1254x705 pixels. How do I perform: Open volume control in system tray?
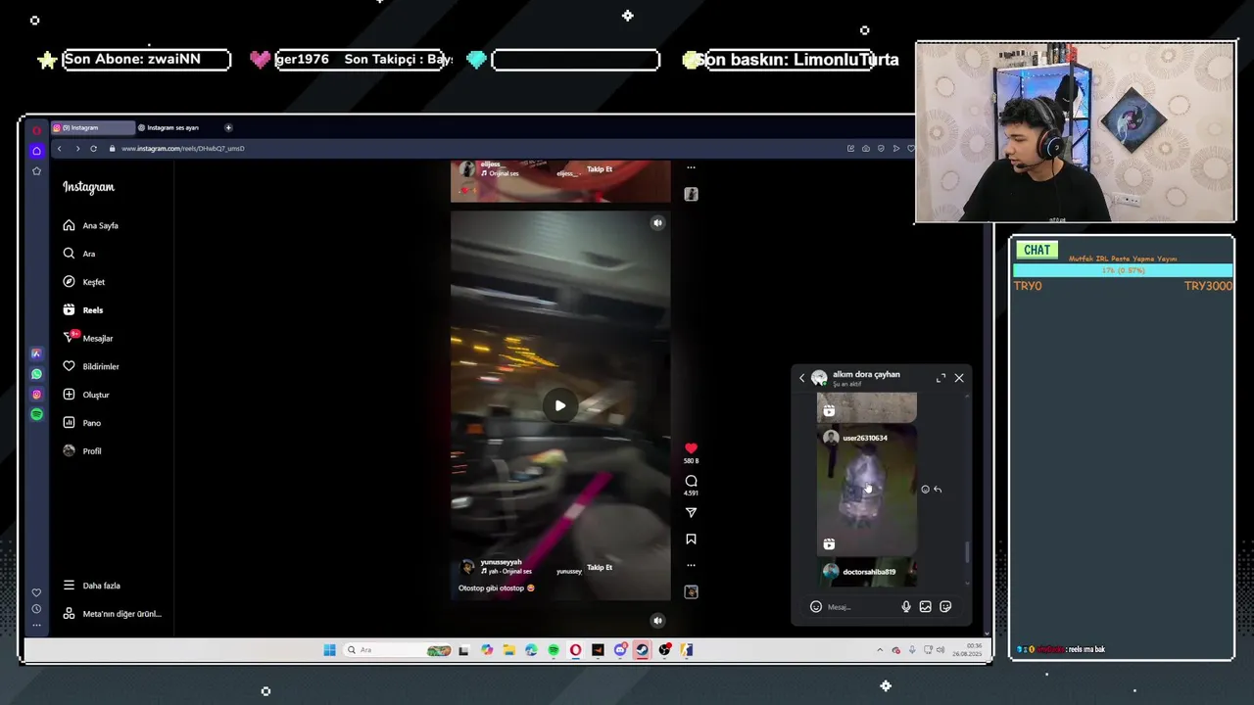click(x=940, y=650)
